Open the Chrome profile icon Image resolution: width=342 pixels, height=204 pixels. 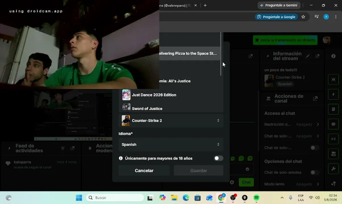pyautogui.click(x=326, y=17)
